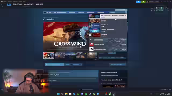
Task: Click the Crows Crows Crows logo icon
Action: click(91, 49)
